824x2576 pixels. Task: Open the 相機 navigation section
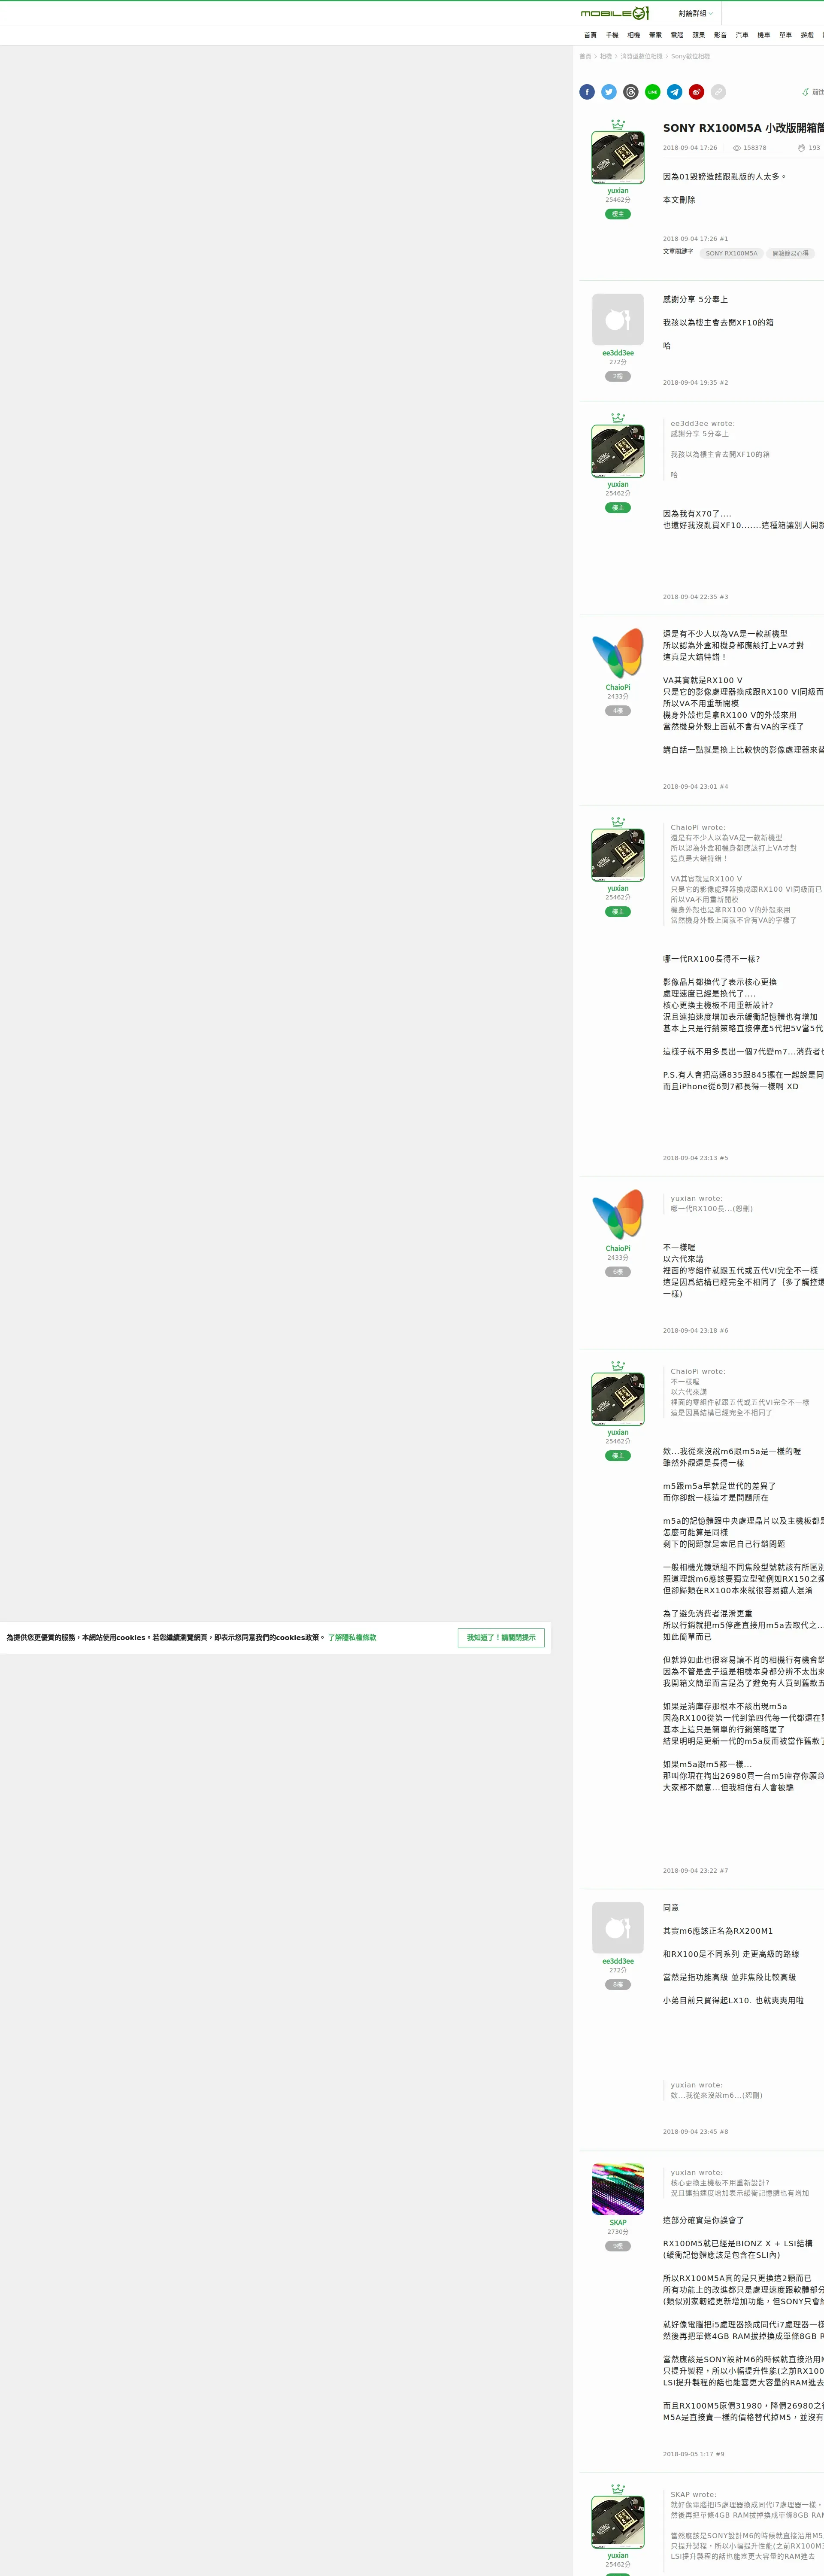[x=634, y=35]
